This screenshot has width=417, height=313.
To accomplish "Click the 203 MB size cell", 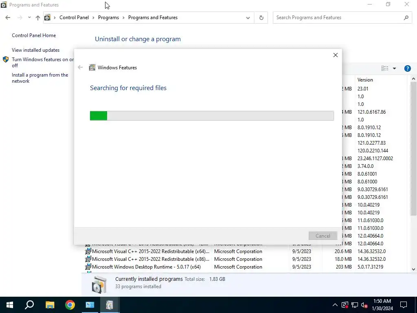I will [344, 267].
